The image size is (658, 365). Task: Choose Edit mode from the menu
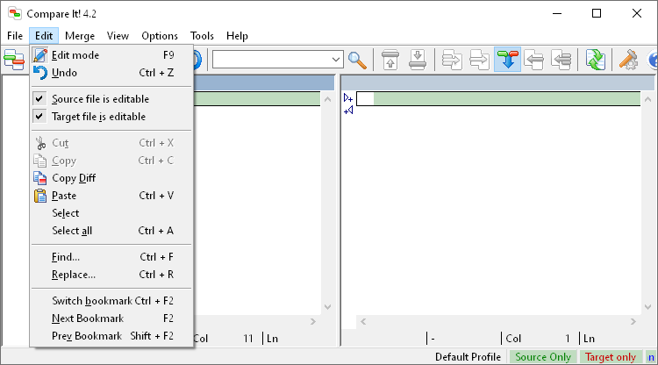(111, 55)
